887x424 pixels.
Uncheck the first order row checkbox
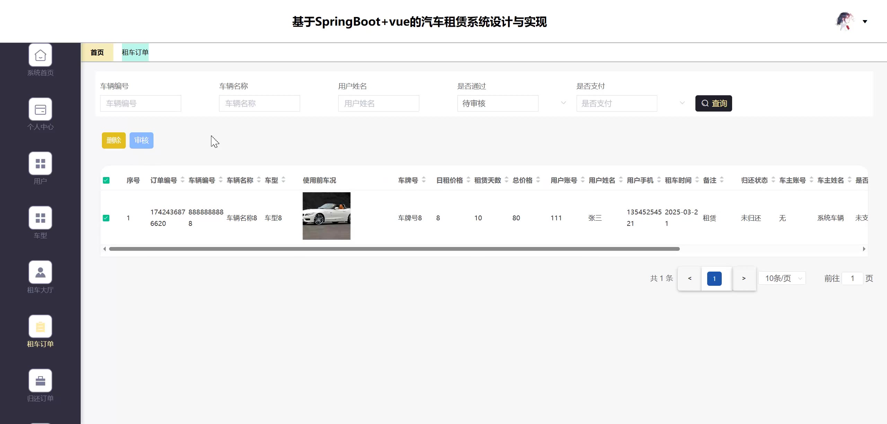(106, 218)
